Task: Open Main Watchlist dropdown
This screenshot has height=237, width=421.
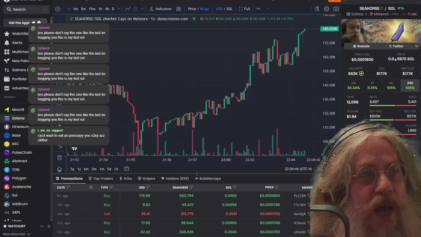Action: 17,234
